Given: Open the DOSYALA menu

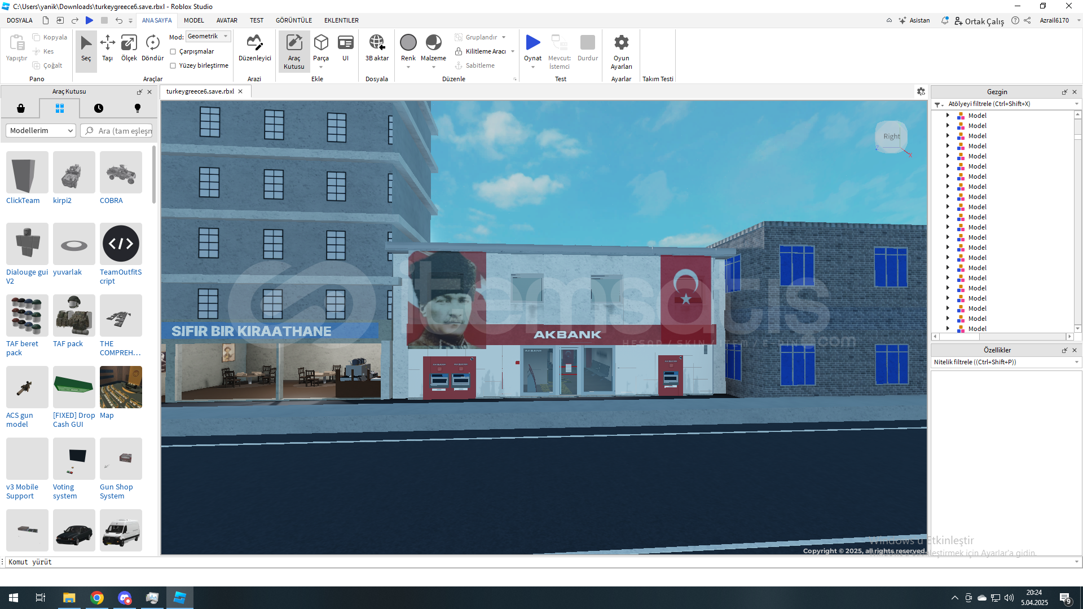Looking at the screenshot, I should [x=19, y=20].
